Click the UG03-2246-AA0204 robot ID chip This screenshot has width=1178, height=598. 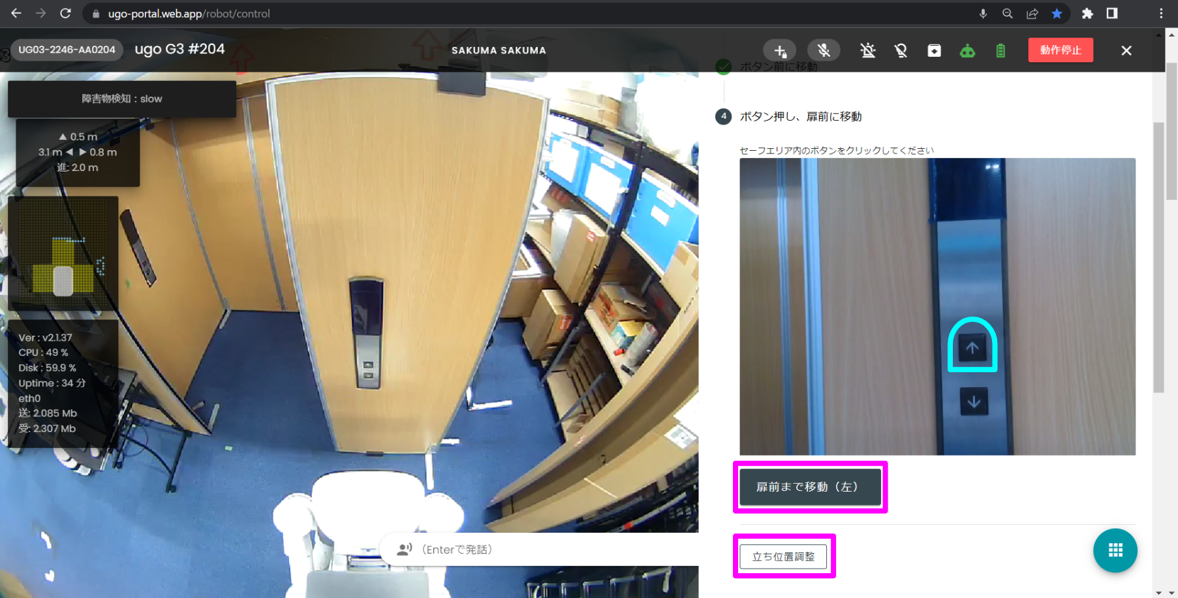click(x=67, y=50)
